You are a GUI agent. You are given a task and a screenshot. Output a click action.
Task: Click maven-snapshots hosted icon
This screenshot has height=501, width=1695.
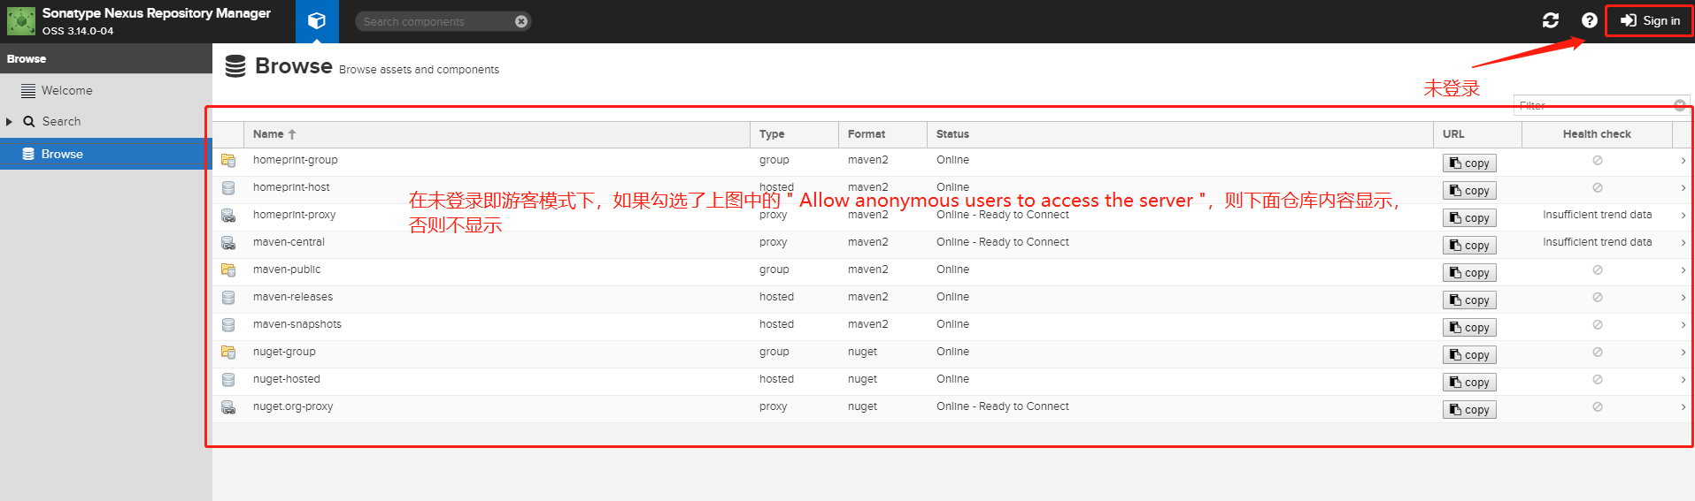pos(228,325)
